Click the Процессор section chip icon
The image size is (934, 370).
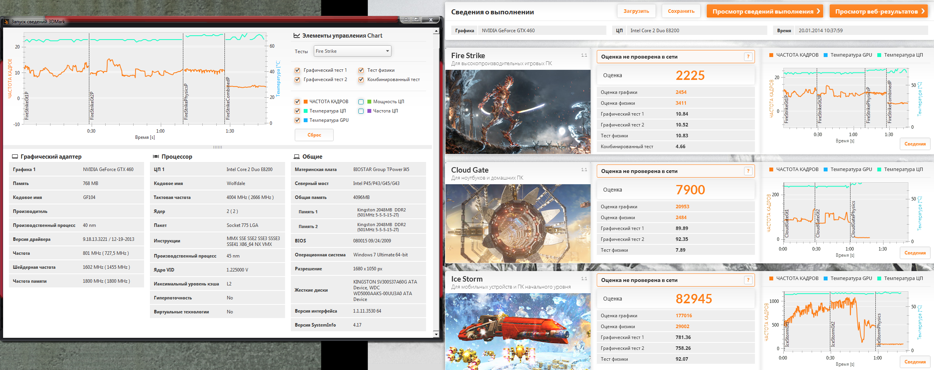tap(156, 157)
